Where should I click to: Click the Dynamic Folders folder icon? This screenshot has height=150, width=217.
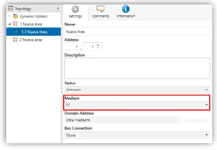coord(16,16)
